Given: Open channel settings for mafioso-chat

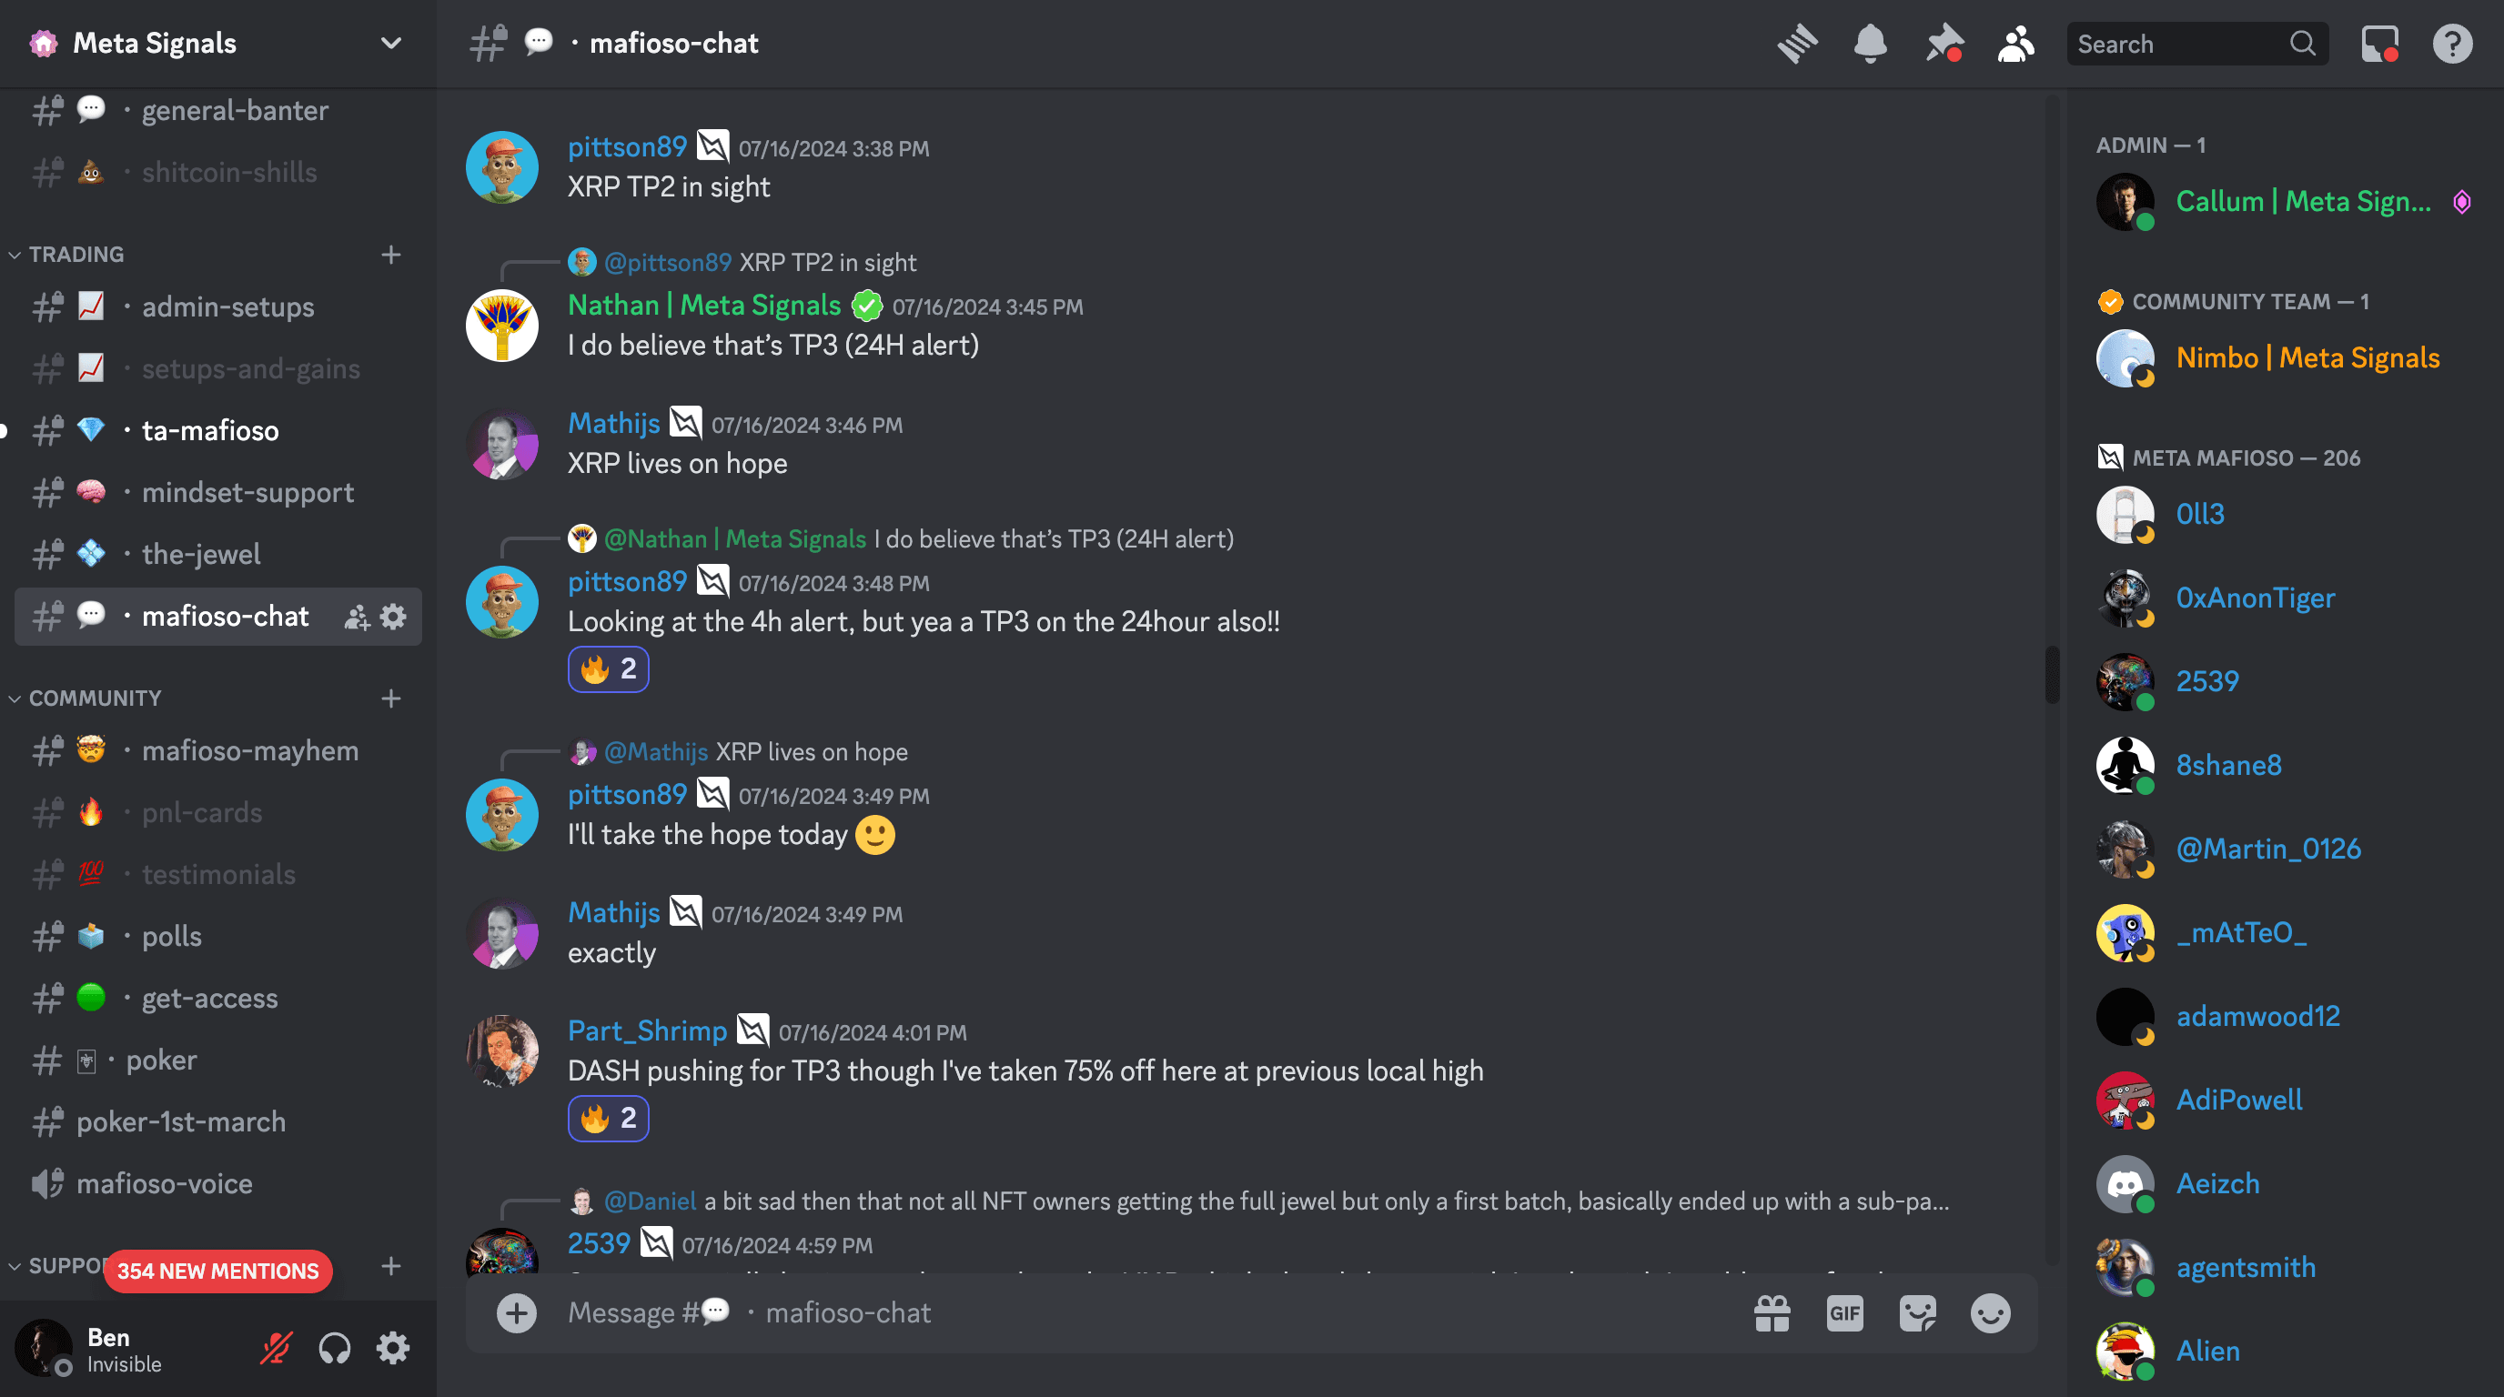Looking at the screenshot, I should click(x=393, y=616).
